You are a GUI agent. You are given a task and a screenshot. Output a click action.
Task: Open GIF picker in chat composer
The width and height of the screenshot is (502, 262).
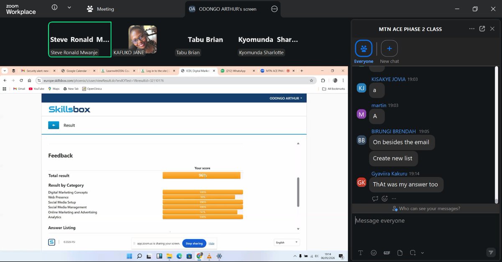[387, 253]
